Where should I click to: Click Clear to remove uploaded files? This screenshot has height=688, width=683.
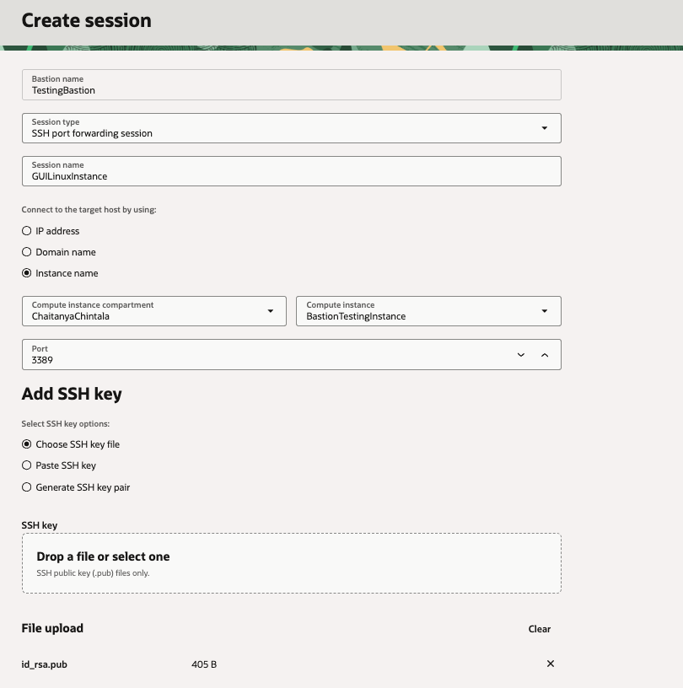(539, 629)
